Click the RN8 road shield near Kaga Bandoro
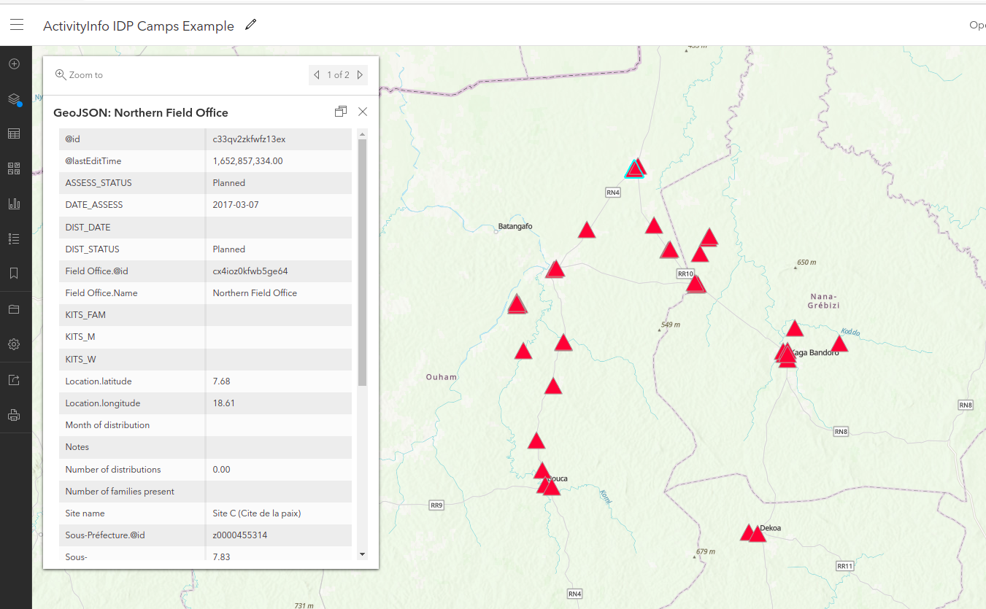 (841, 432)
